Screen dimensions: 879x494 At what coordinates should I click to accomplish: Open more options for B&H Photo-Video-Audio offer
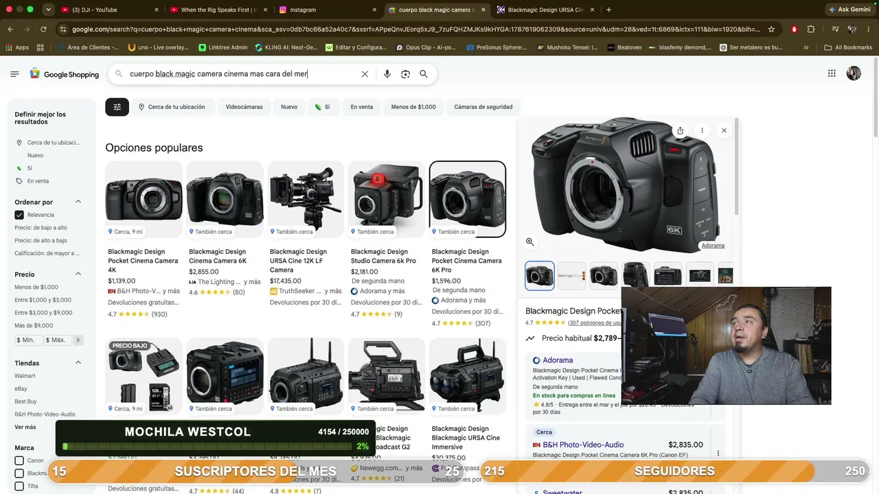(718, 454)
